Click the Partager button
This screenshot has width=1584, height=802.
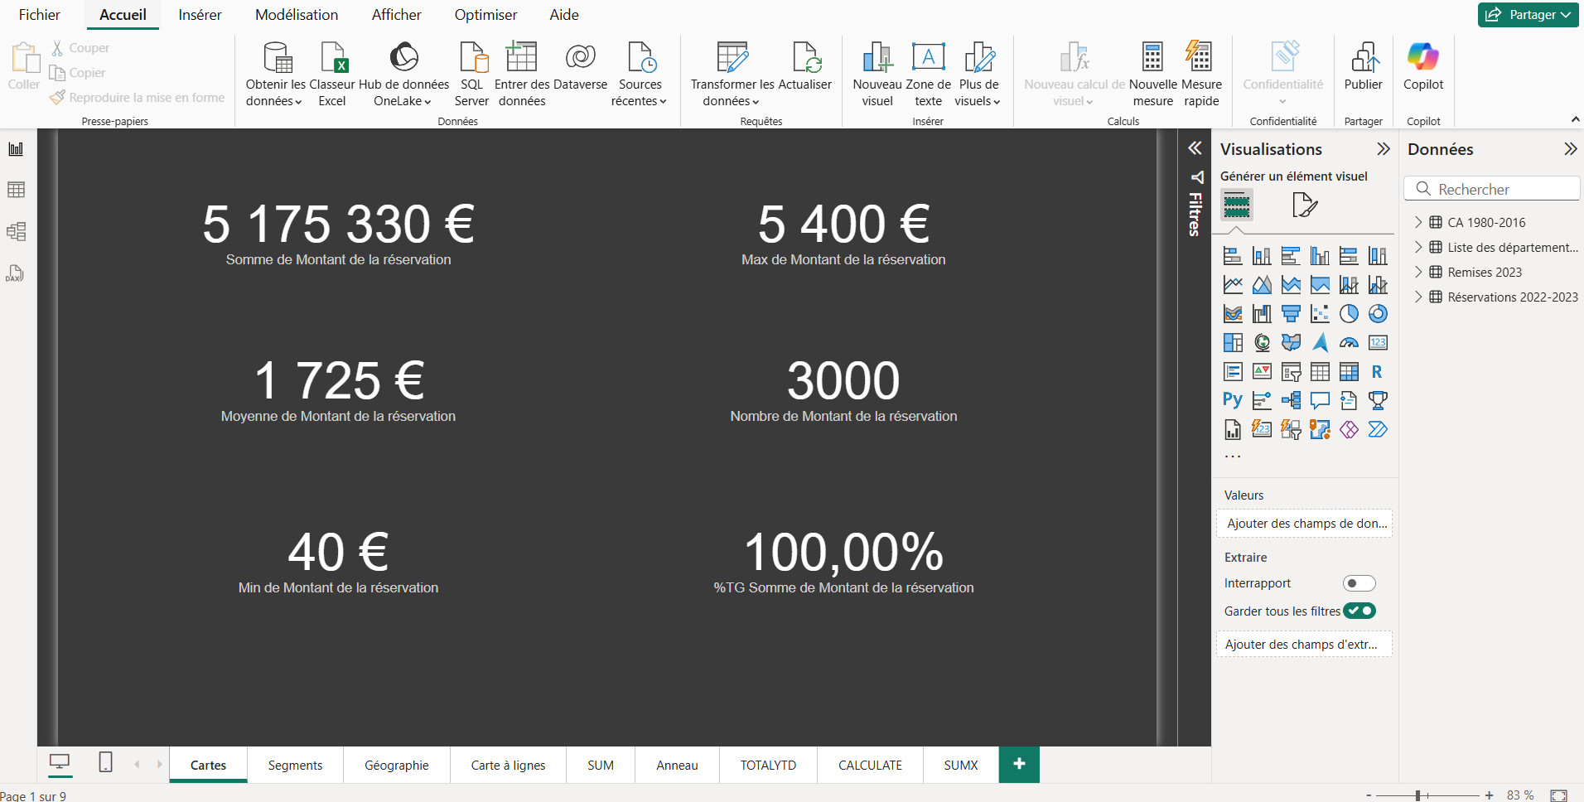(x=1528, y=15)
